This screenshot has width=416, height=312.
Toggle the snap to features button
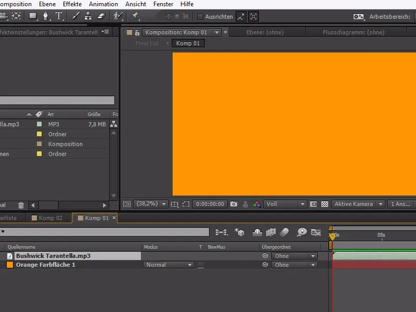click(254, 17)
